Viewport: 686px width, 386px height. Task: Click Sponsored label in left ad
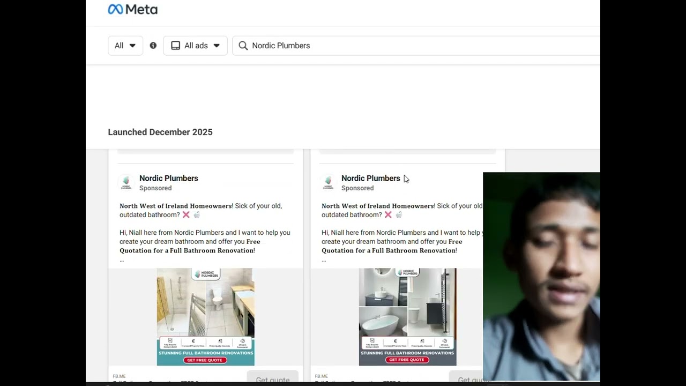coord(155,188)
